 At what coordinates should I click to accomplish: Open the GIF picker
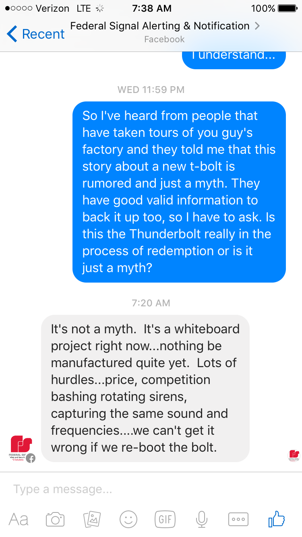[165, 519]
